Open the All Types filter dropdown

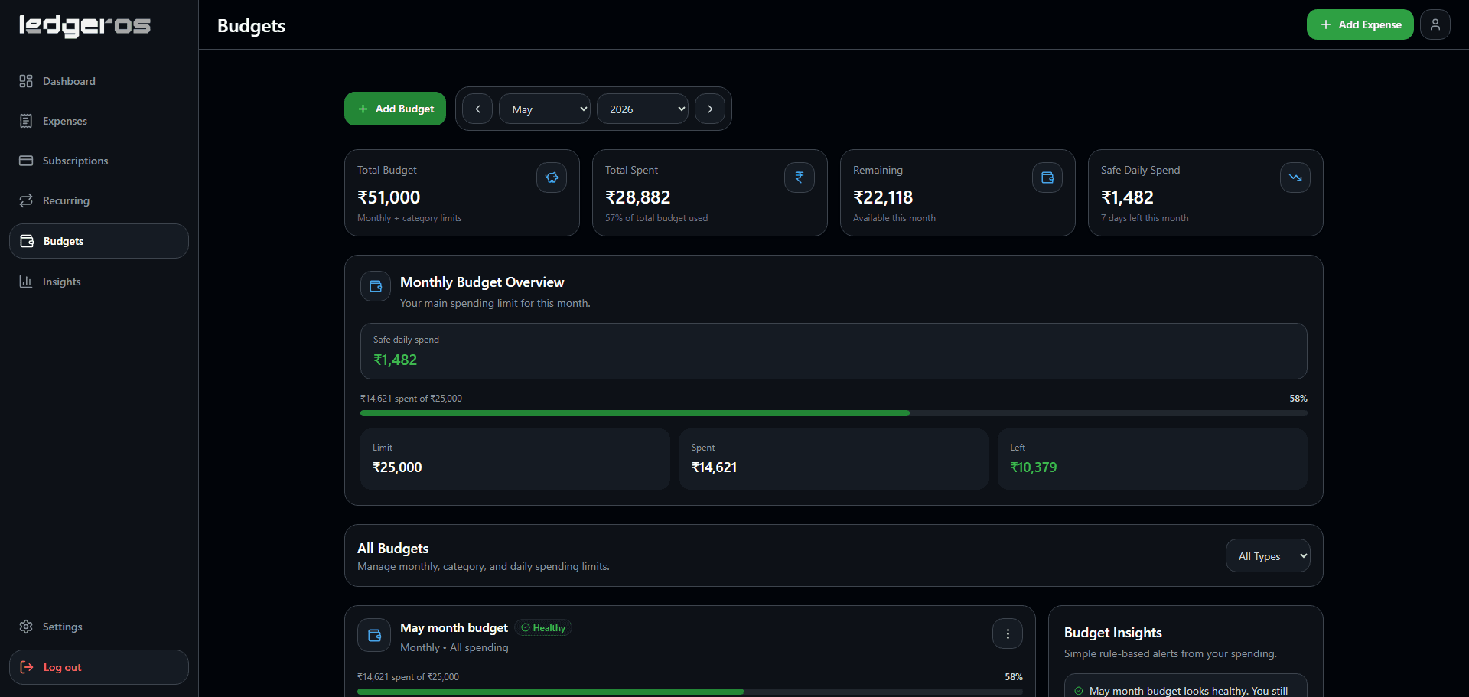coord(1268,556)
